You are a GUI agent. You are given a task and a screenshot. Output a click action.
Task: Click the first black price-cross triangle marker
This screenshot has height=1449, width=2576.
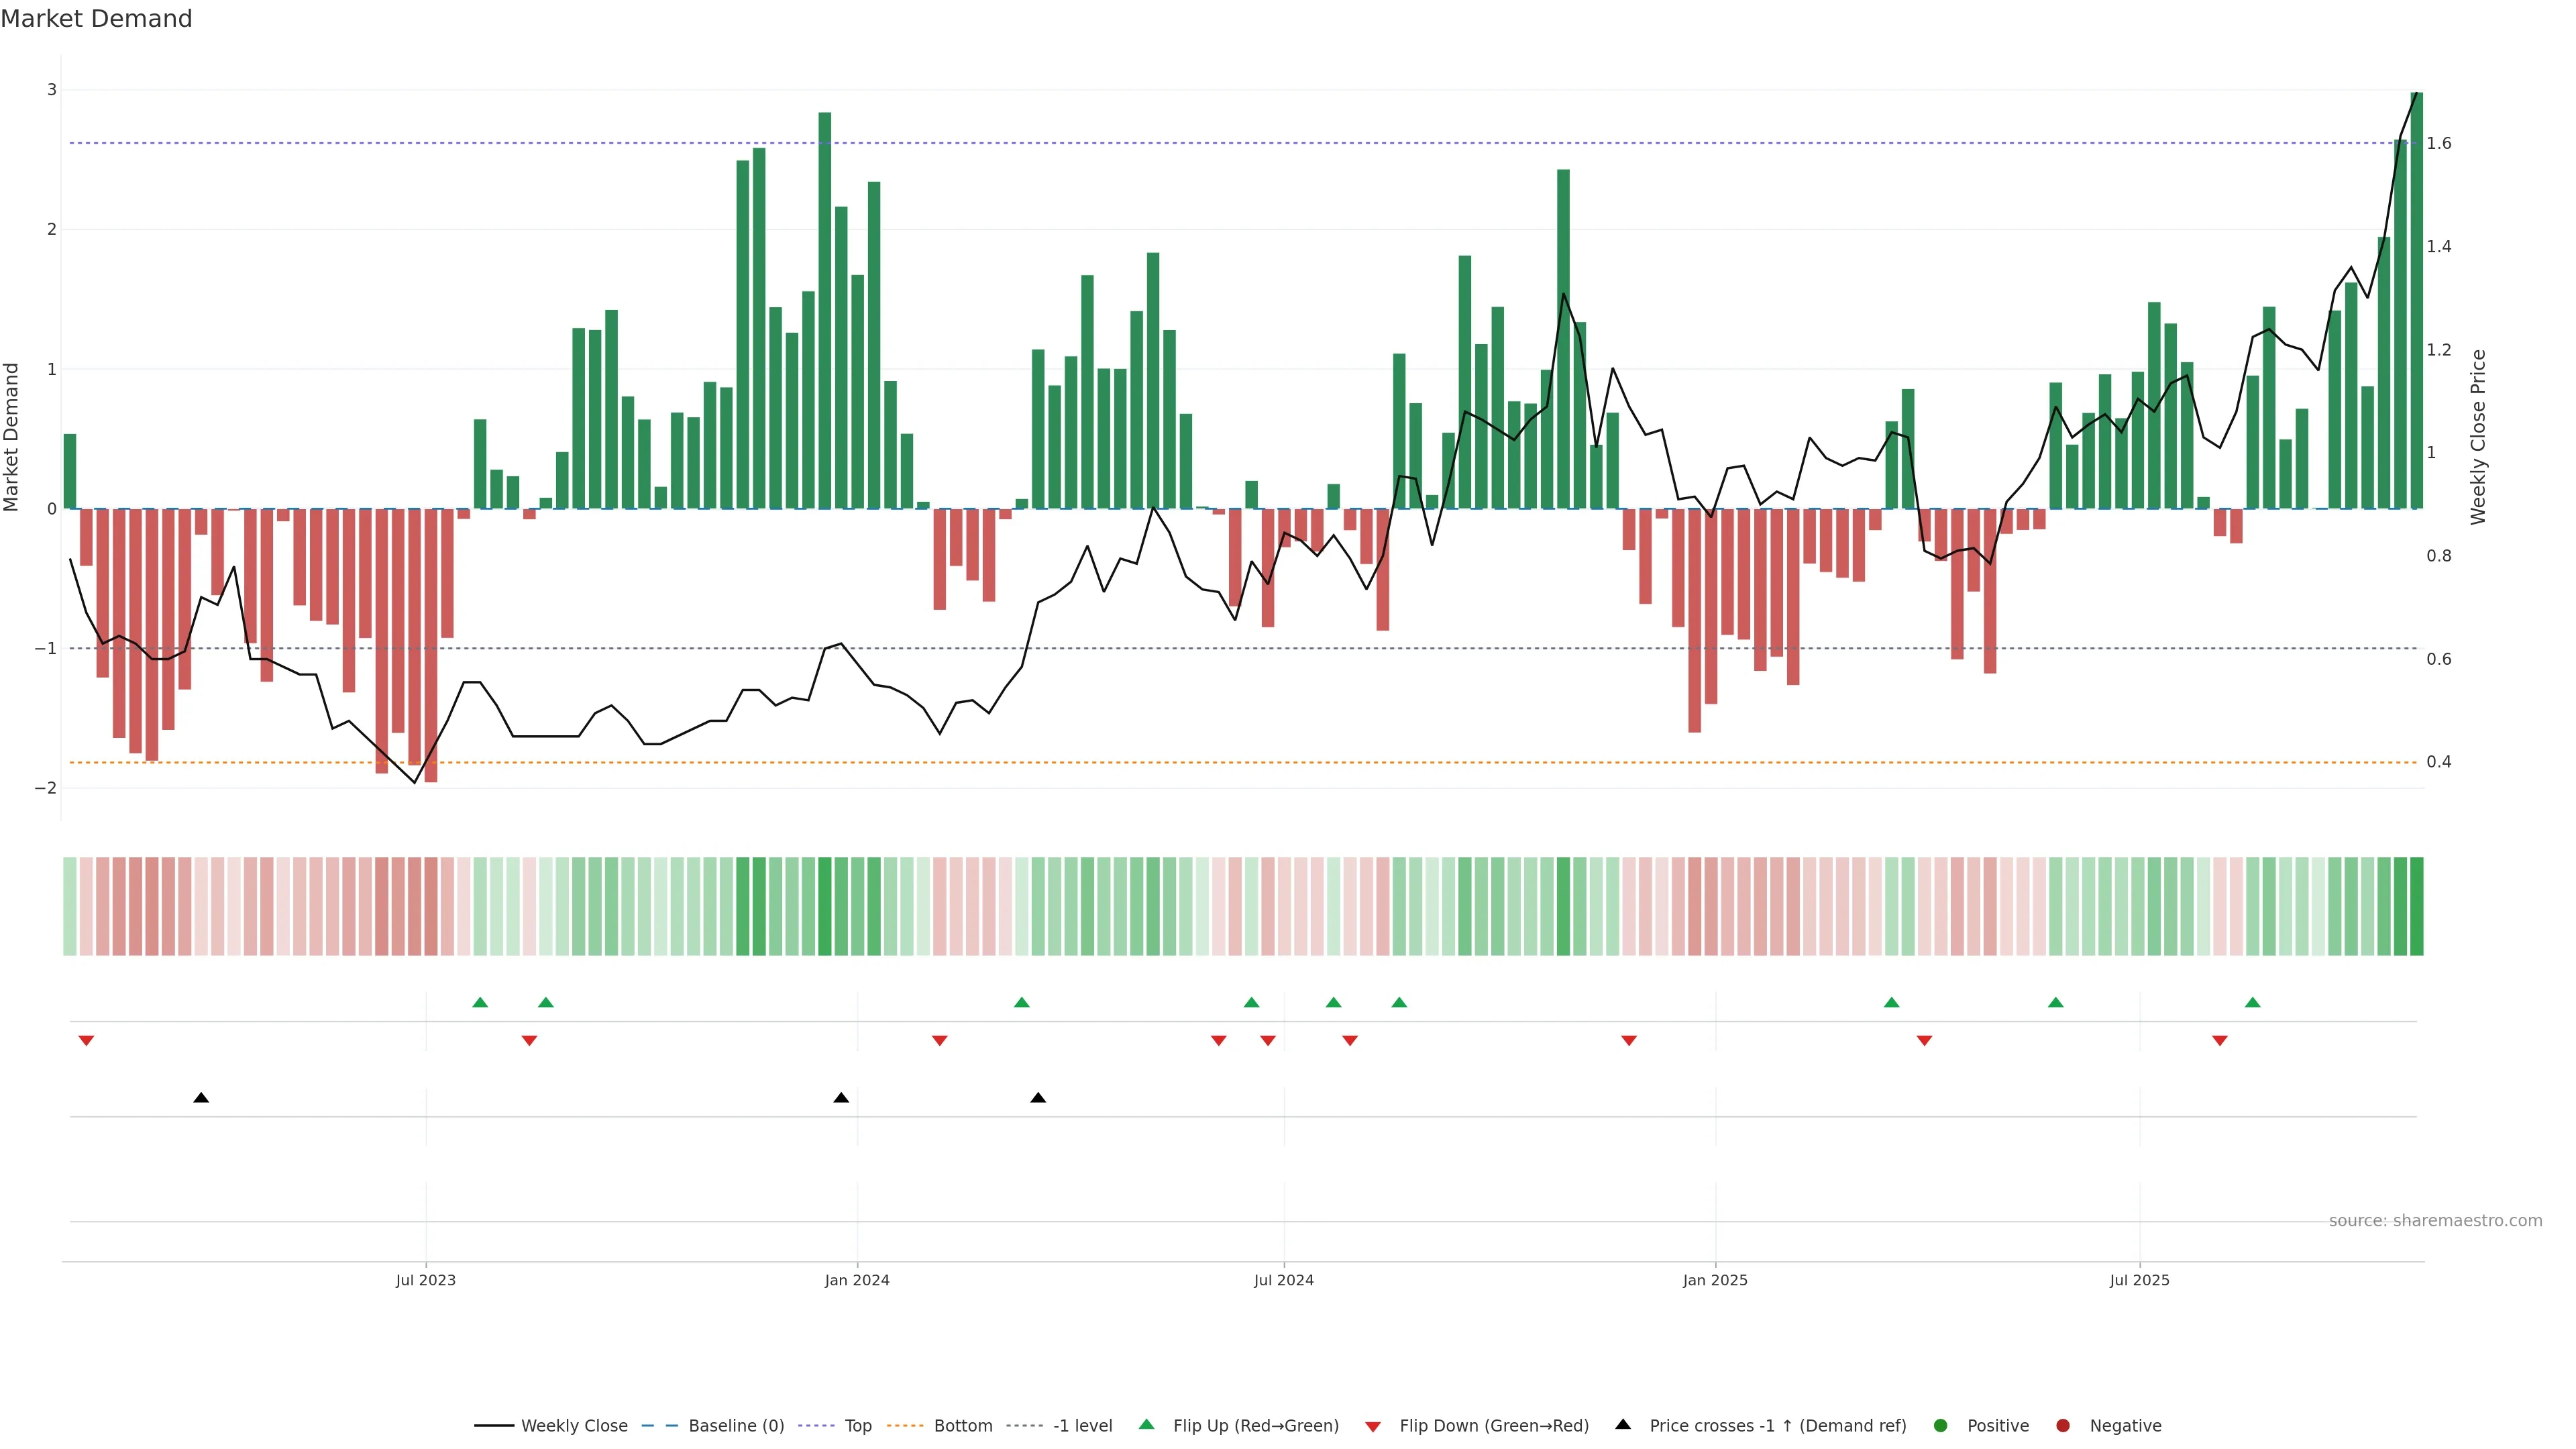tap(201, 1097)
